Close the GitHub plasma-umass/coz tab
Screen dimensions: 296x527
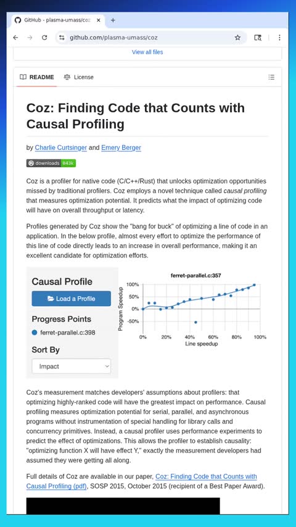[99, 20]
